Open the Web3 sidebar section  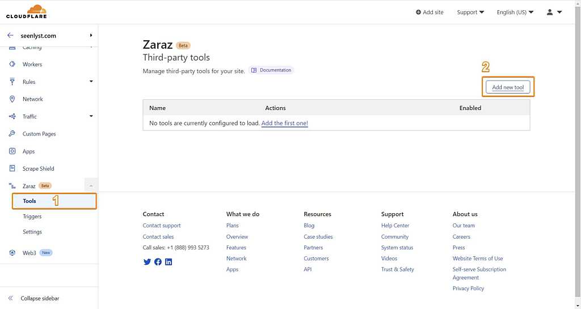tap(30, 253)
